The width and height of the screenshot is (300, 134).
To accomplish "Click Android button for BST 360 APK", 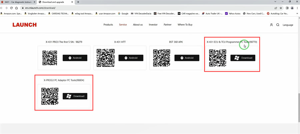I will pos(187,58).
